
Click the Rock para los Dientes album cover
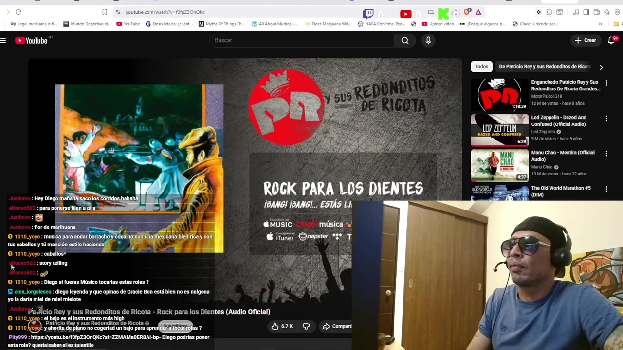pyautogui.click(x=139, y=168)
